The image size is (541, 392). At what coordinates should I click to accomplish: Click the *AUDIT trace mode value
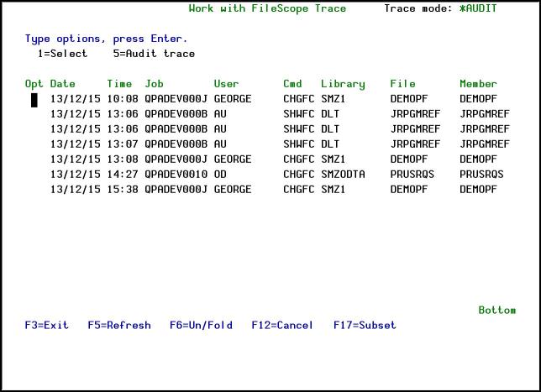coord(478,8)
